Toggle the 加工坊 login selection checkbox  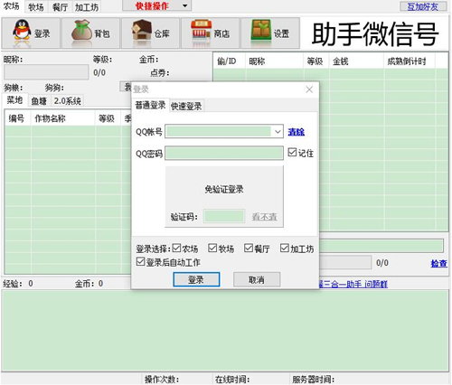coord(285,248)
